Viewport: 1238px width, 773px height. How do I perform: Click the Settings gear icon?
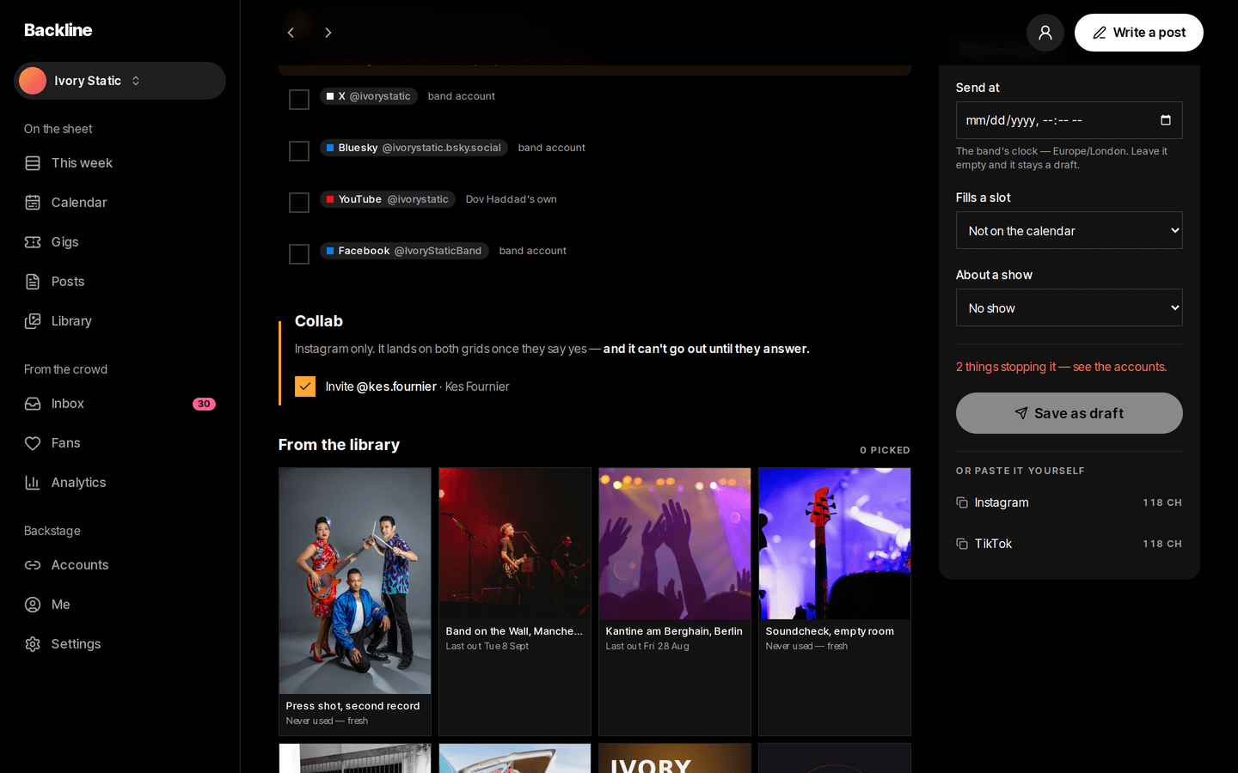coord(33,644)
